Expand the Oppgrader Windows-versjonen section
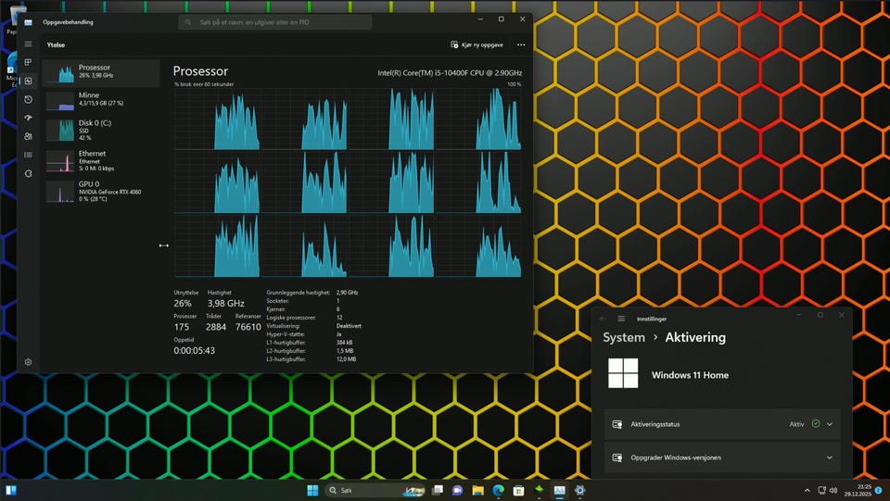This screenshot has width=890, height=501. pyautogui.click(x=830, y=457)
